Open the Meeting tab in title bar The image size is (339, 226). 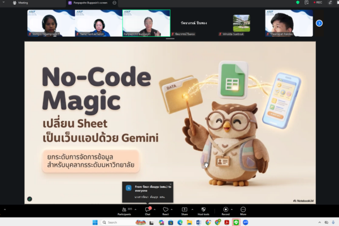20,3
